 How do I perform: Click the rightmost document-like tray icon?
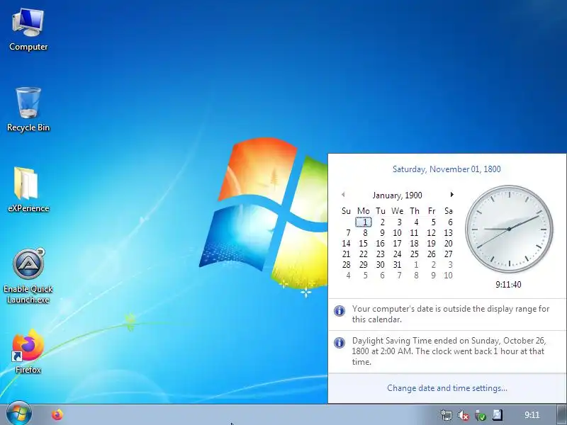498,415
